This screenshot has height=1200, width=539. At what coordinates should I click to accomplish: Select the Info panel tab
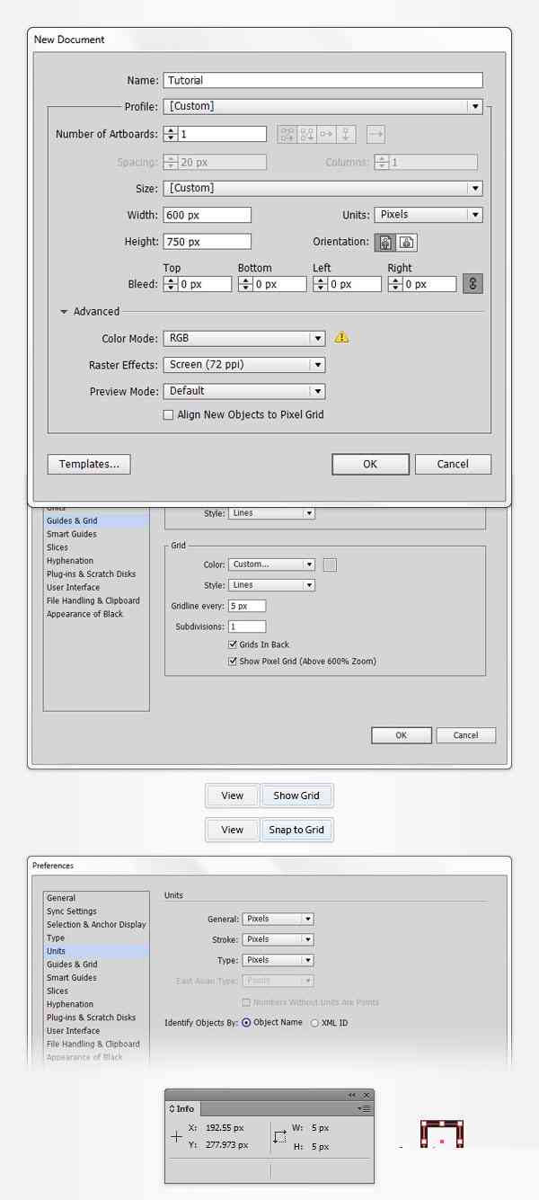[x=184, y=1109]
